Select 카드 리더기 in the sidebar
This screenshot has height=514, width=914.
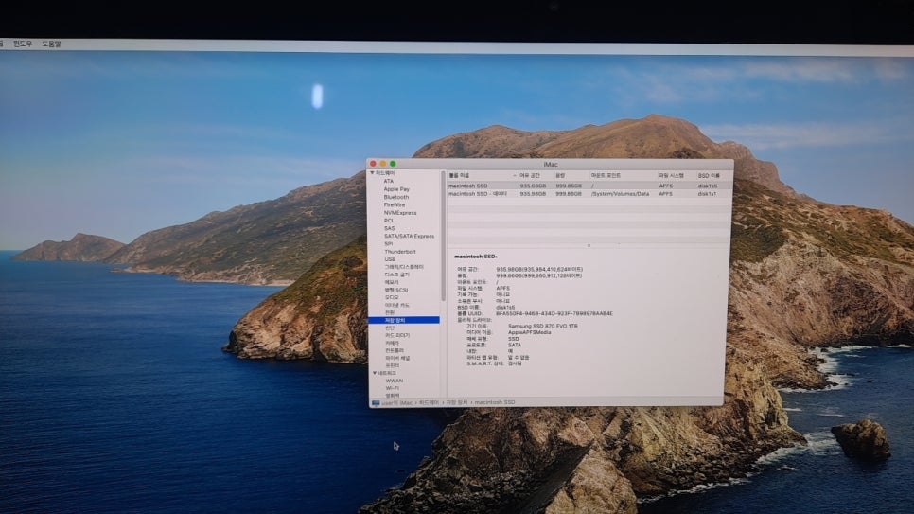[397, 335]
